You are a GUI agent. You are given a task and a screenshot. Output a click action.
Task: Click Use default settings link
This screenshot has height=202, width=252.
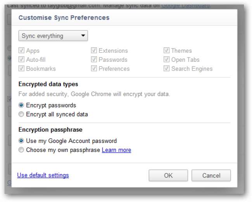click(43, 175)
